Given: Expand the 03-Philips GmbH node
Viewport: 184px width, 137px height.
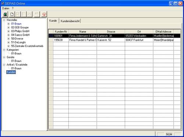Looking at the screenshot, I should click(8, 31).
